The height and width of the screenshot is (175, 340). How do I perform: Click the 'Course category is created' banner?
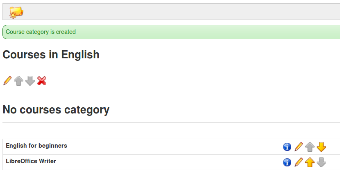171,32
